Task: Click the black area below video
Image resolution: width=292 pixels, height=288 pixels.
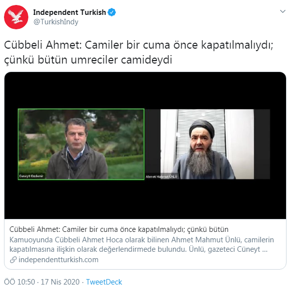Action: [145, 199]
